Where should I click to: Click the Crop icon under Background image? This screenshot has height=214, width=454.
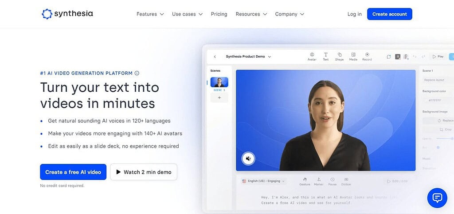tap(441, 129)
